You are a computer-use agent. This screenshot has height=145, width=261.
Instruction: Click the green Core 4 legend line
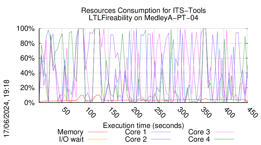pos(224,139)
